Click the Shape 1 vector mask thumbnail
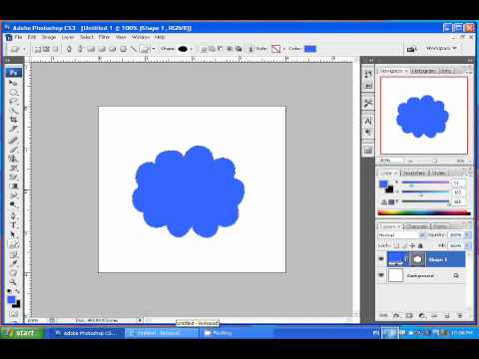Screen dimensions: 479x359 pyautogui.click(x=418, y=259)
